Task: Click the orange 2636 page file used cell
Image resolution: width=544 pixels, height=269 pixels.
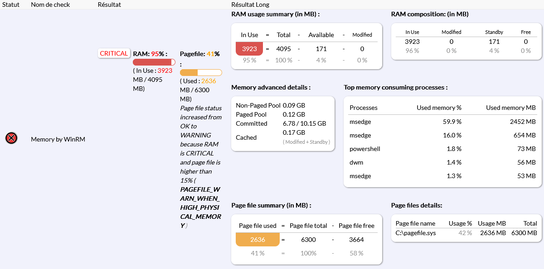Action: 257,240
